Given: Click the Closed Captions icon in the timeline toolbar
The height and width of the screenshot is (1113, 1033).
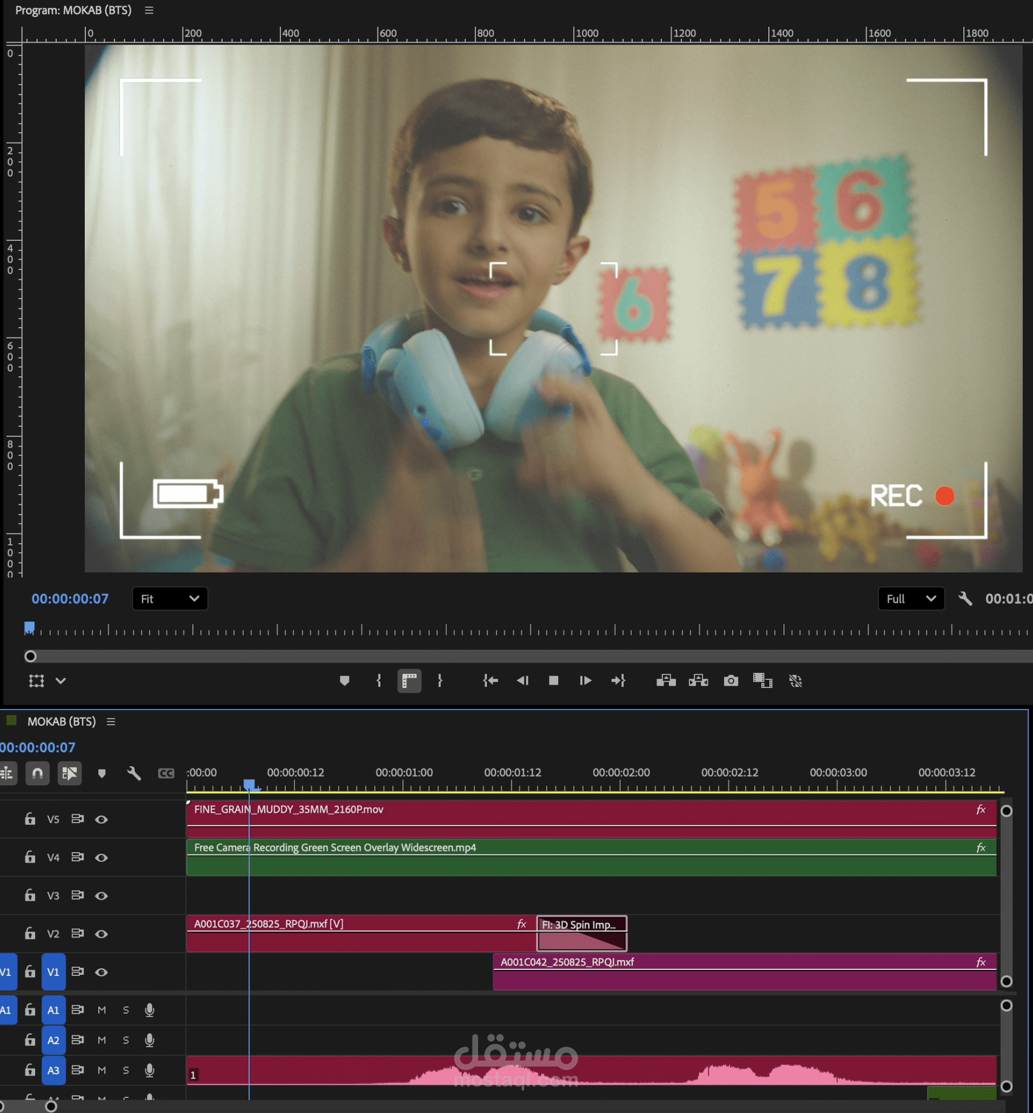Looking at the screenshot, I should (x=166, y=773).
